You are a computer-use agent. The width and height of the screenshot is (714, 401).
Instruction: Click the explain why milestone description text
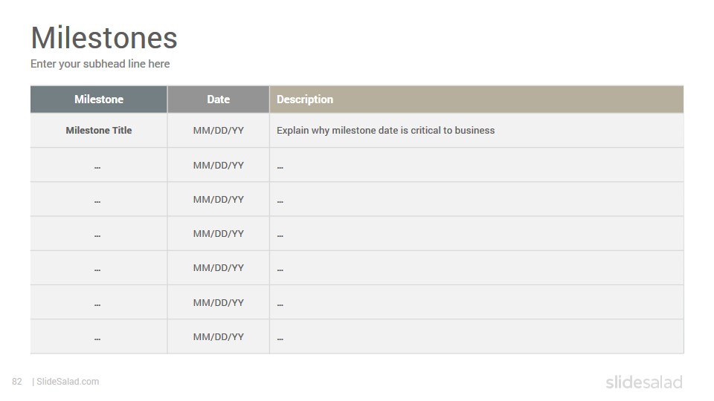[386, 131]
